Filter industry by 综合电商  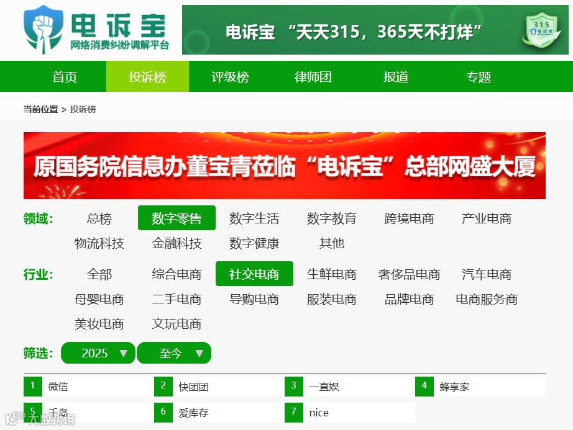176,274
